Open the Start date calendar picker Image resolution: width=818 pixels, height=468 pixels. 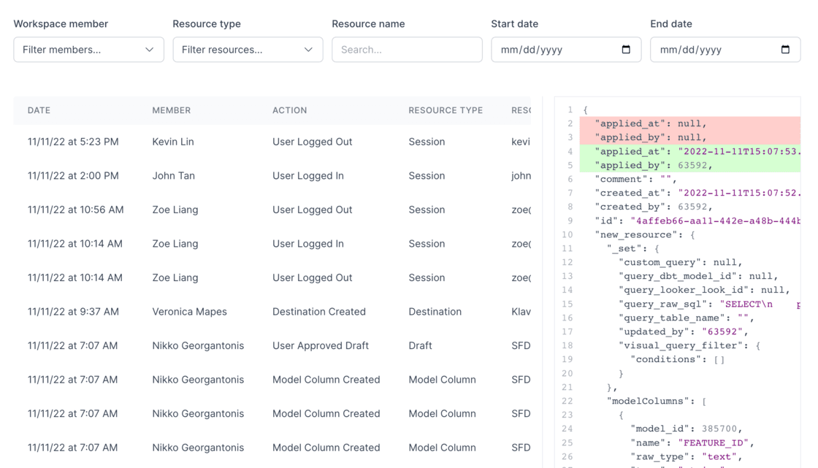[x=624, y=50]
